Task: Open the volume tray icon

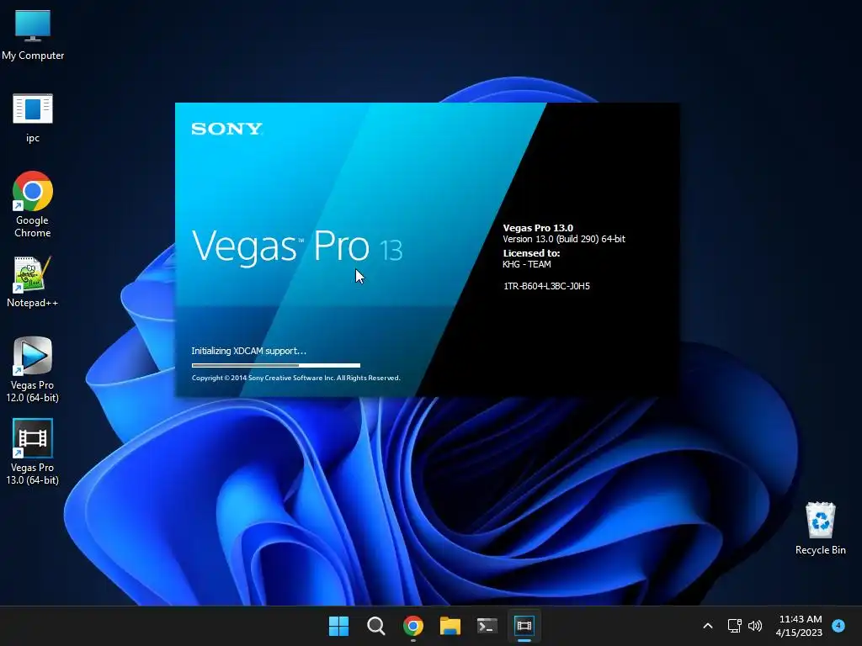Action: [755, 626]
